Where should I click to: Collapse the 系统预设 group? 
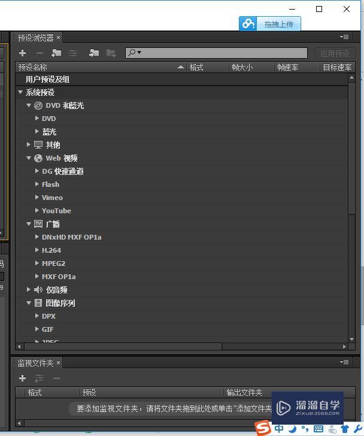pos(20,92)
